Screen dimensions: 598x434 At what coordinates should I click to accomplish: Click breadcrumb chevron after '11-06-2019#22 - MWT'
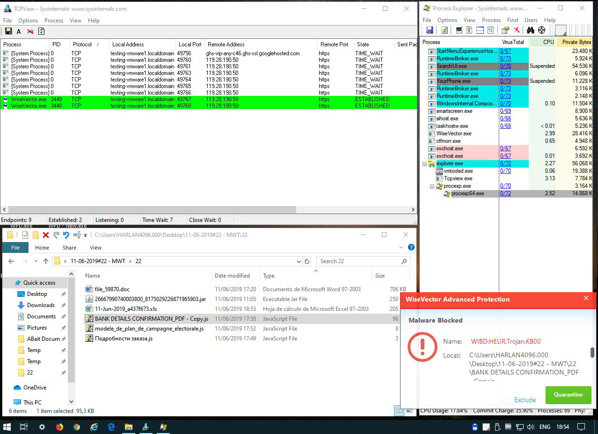tap(131, 261)
